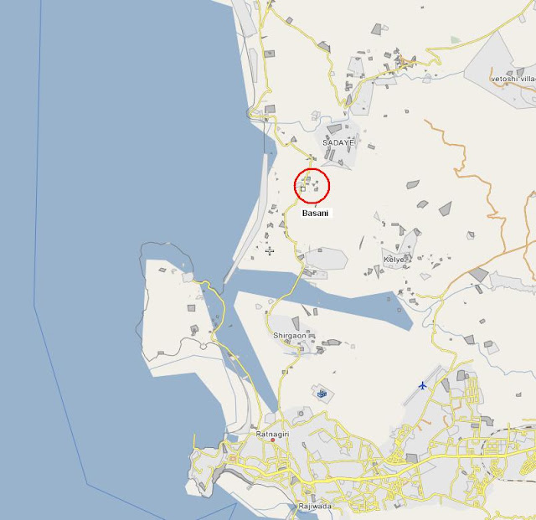Select the Rajiwada label at the bottom
The height and width of the screenshot is (520, 536).
(x=315, y=506)
